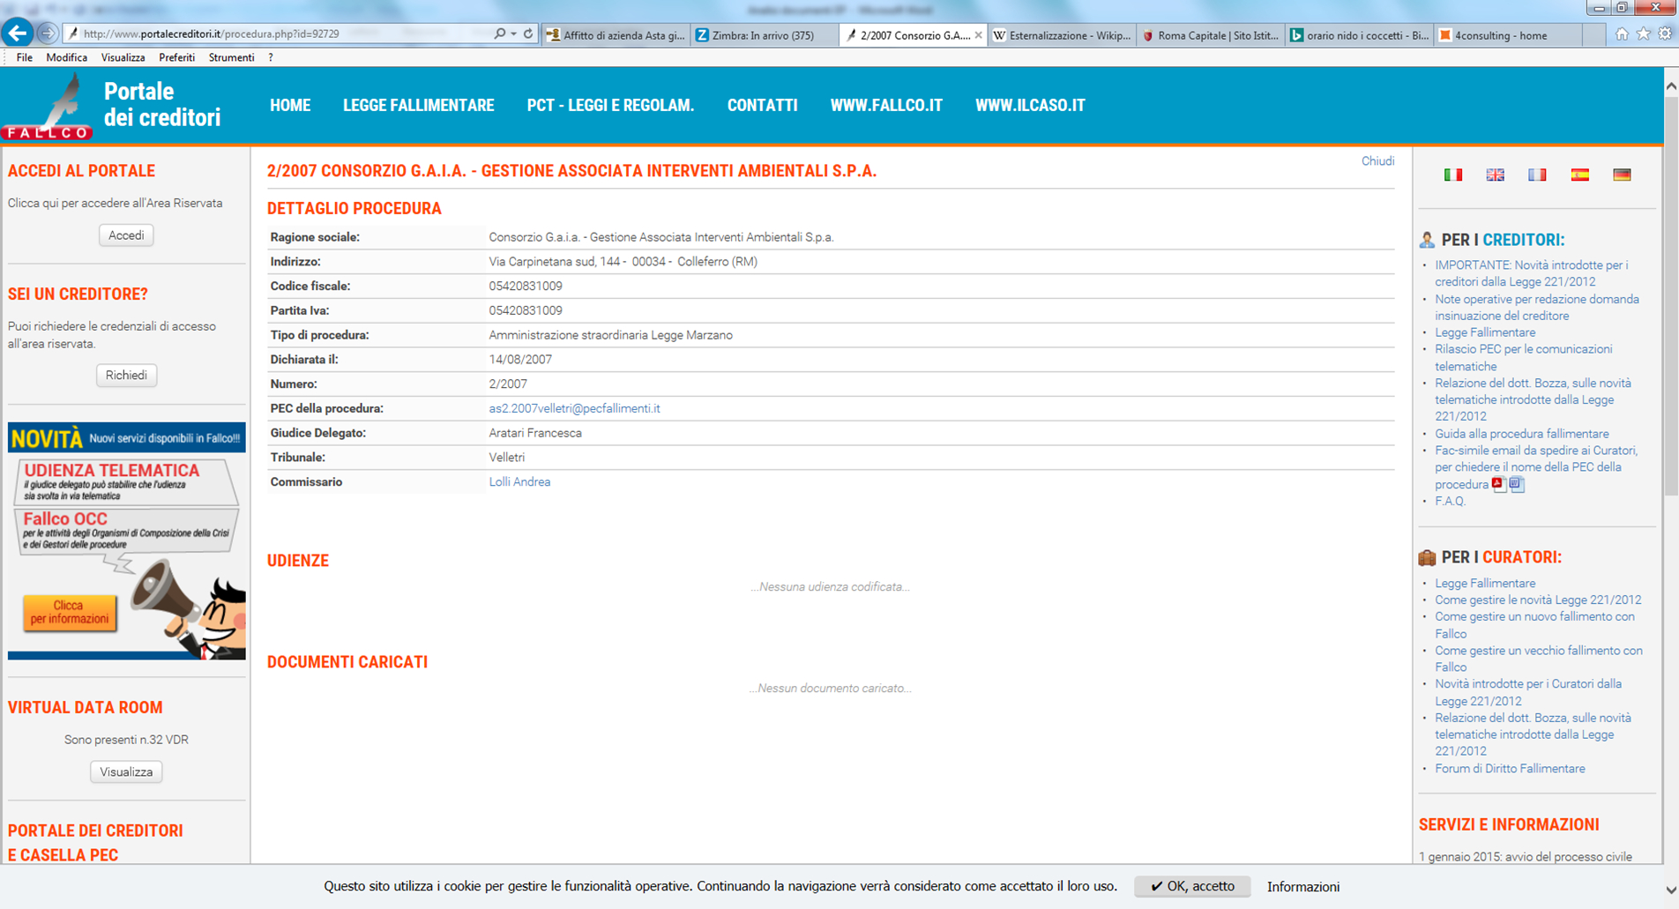The image size is (1679, 909).
Task: Switch site language to English flag
Action: tap(1496, 175)
